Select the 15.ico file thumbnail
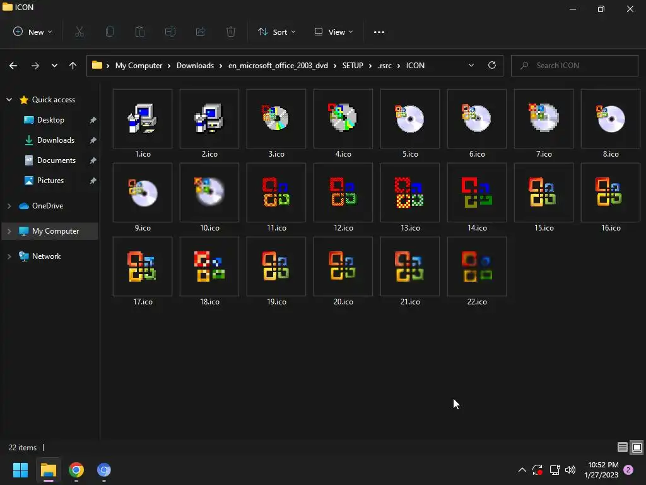646x485 pixels. click(543, 193)
